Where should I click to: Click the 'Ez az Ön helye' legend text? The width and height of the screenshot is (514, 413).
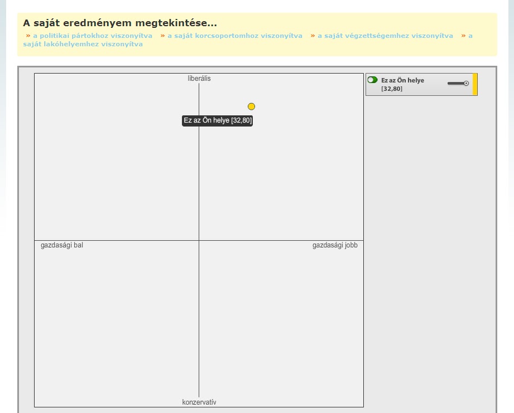402,80
